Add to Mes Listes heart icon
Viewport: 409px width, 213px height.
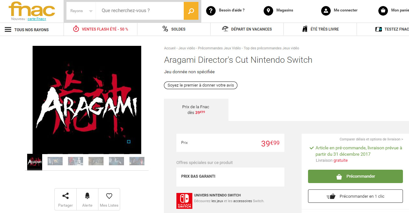(x=109, y=196)
